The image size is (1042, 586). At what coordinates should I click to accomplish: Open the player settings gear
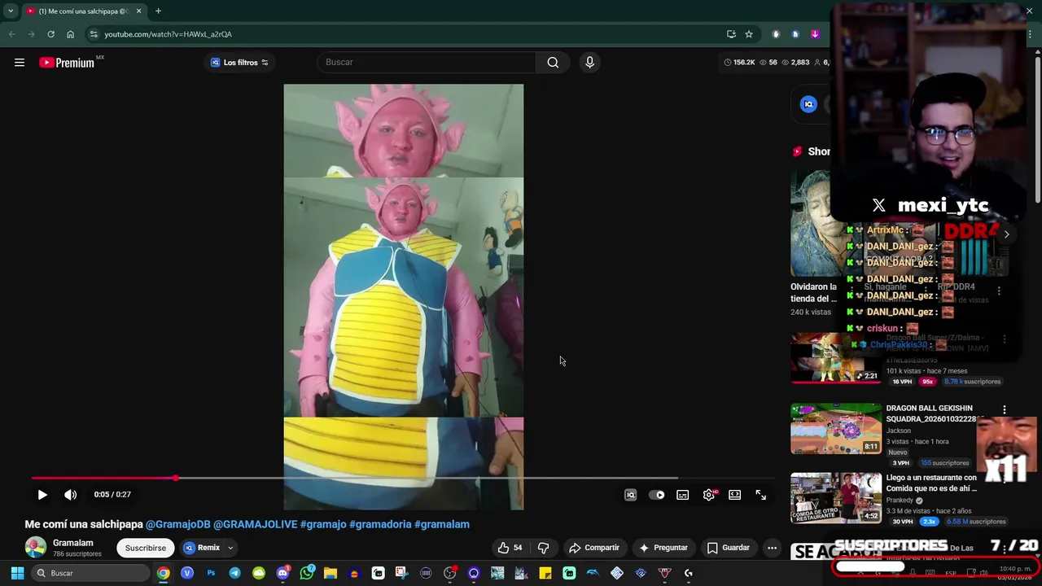[x=710, y=495]
